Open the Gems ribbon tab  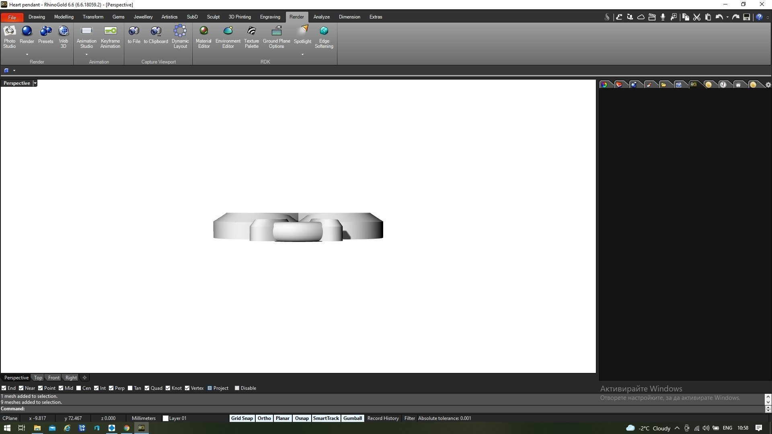click(118, 17)
